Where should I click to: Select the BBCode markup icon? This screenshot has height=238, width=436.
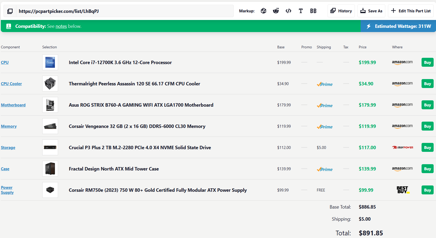pyautogui.click(x=313, y=11)
